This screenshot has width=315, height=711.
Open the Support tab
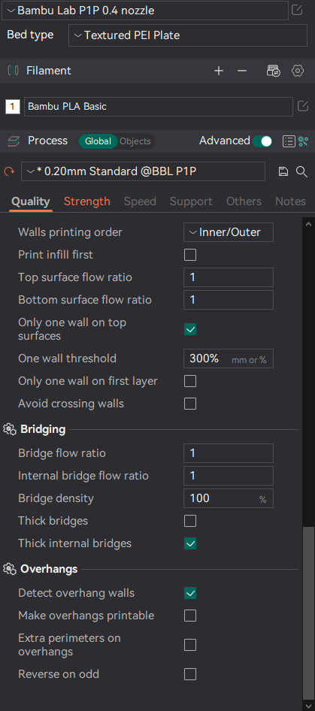191,201
